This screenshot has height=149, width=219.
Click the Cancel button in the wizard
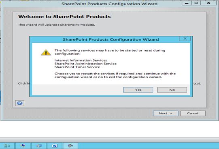pos(193,113)
